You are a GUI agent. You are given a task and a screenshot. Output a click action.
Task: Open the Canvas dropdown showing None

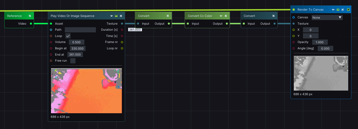tap(327, 17)
